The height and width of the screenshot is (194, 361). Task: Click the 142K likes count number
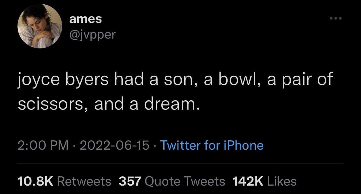(248, 181)
